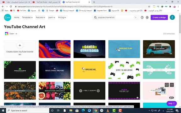Expand the Learn menu
Screen dimensions: 181x113
[x=52, y=17]
